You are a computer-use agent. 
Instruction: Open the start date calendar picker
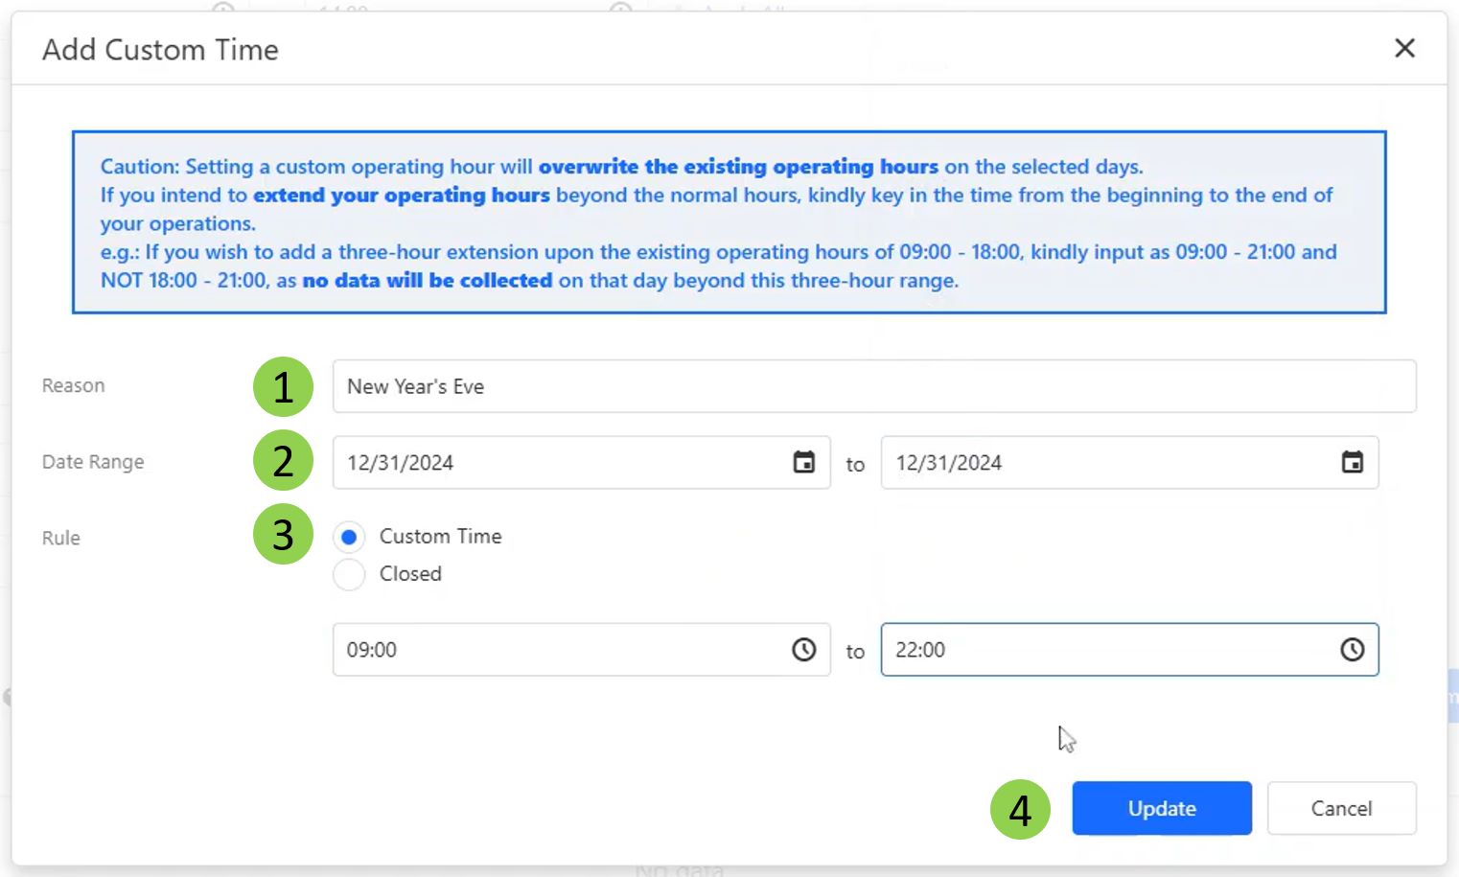(x=803, y=463)
